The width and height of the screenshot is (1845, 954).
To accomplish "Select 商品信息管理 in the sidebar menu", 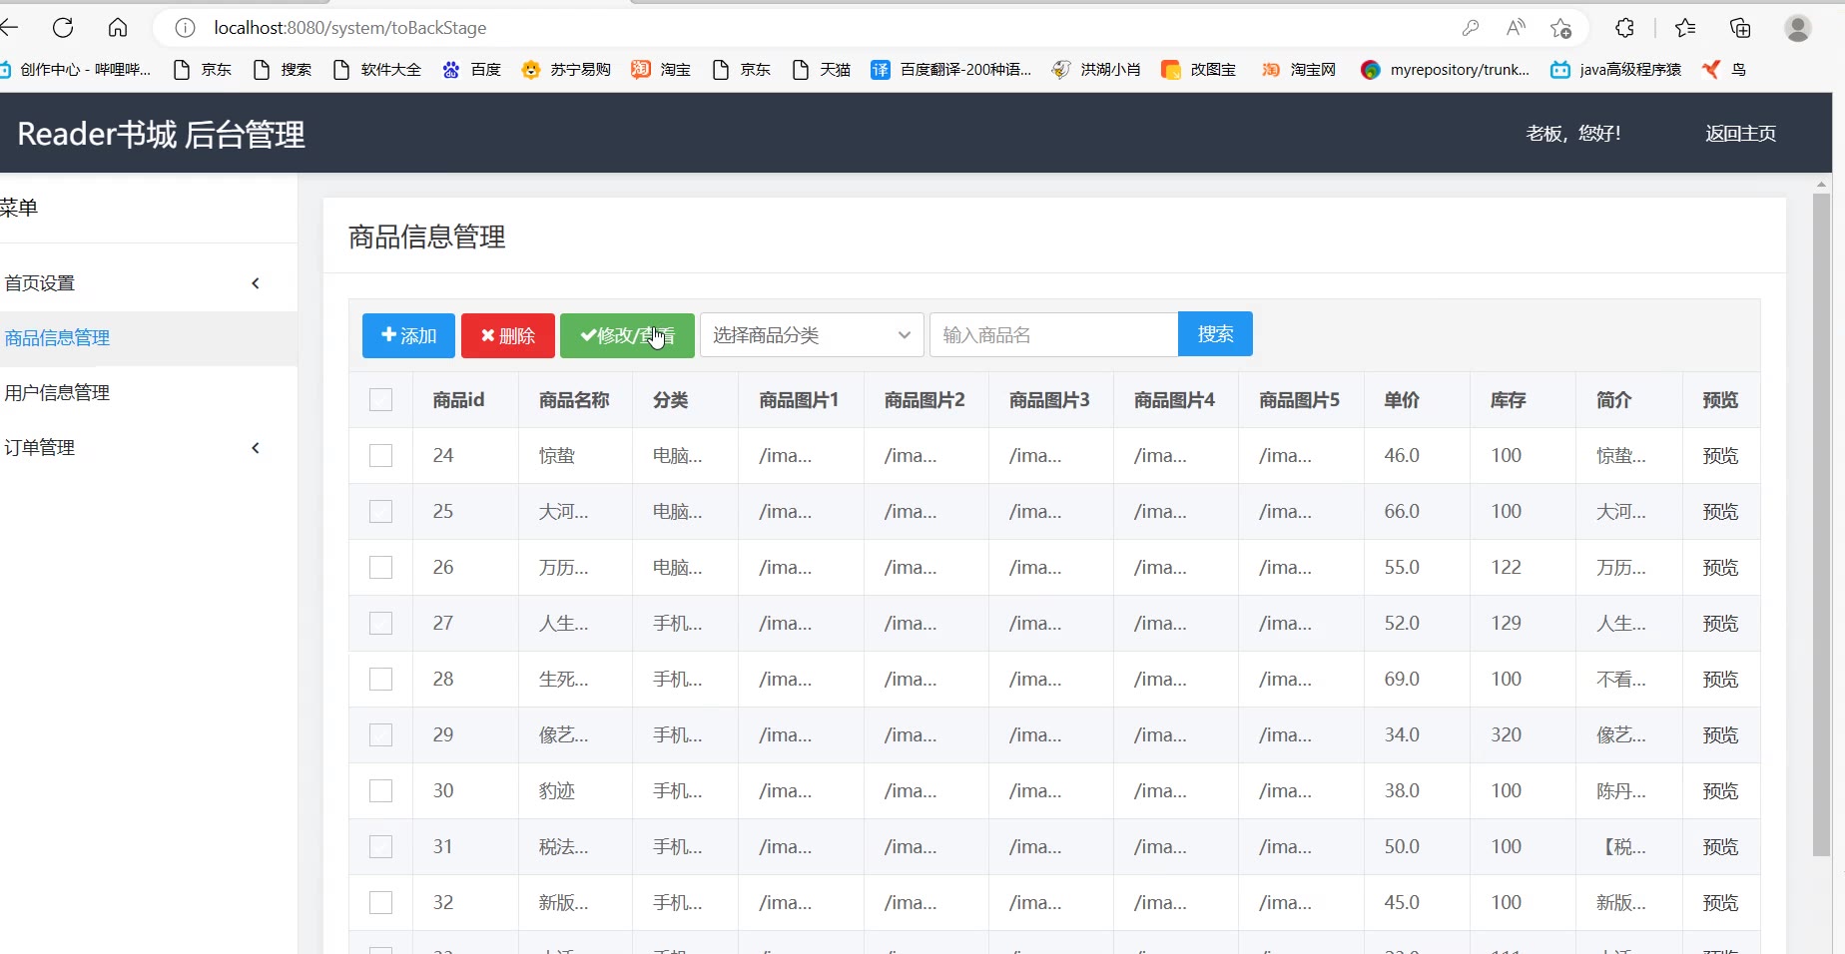I will [57, 338].
